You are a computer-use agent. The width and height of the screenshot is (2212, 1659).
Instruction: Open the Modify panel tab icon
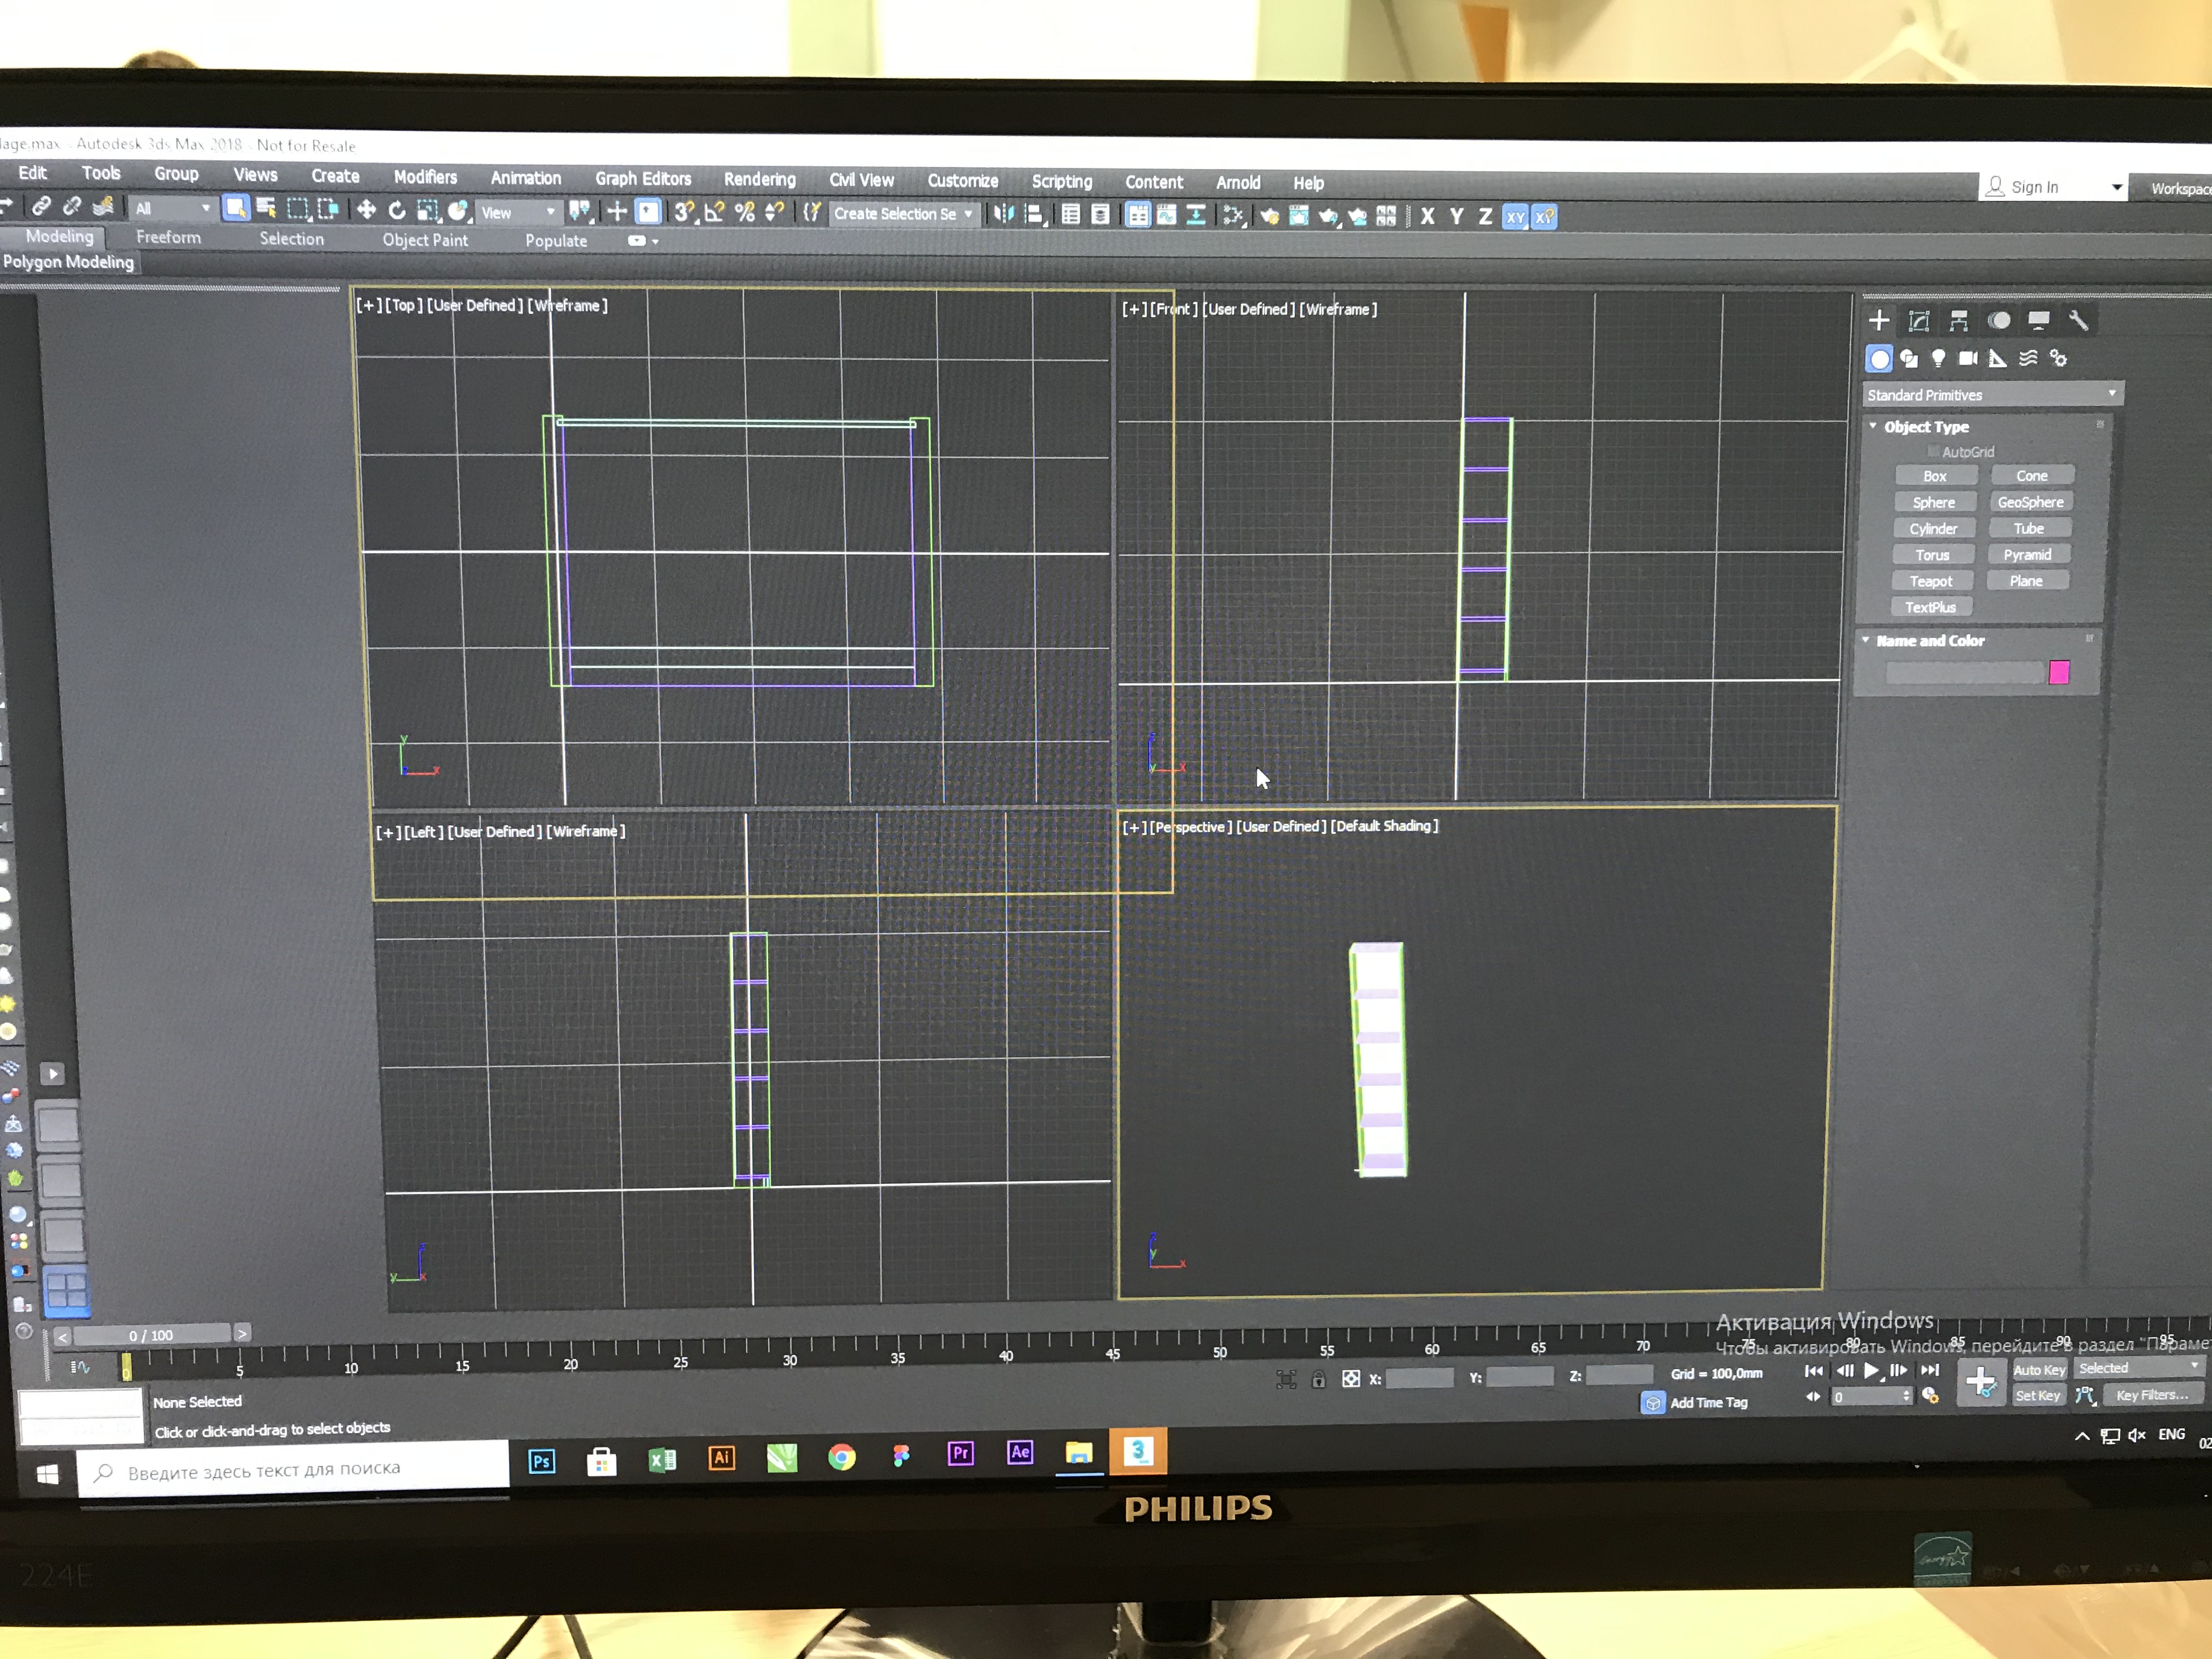click(1918, 321)
